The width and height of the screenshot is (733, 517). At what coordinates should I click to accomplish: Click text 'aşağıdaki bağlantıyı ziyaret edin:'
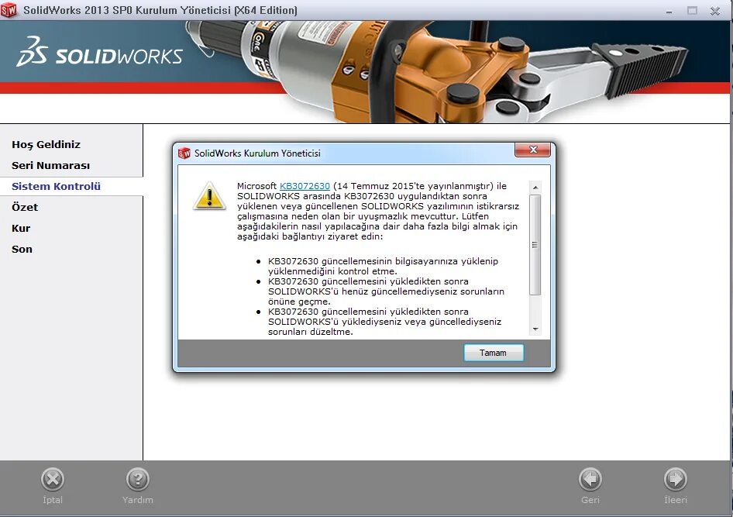click(310, 236)
